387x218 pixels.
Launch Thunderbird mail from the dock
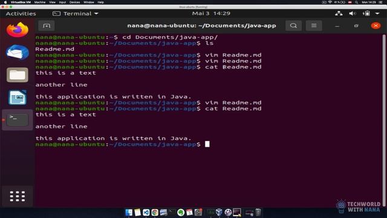18,52
